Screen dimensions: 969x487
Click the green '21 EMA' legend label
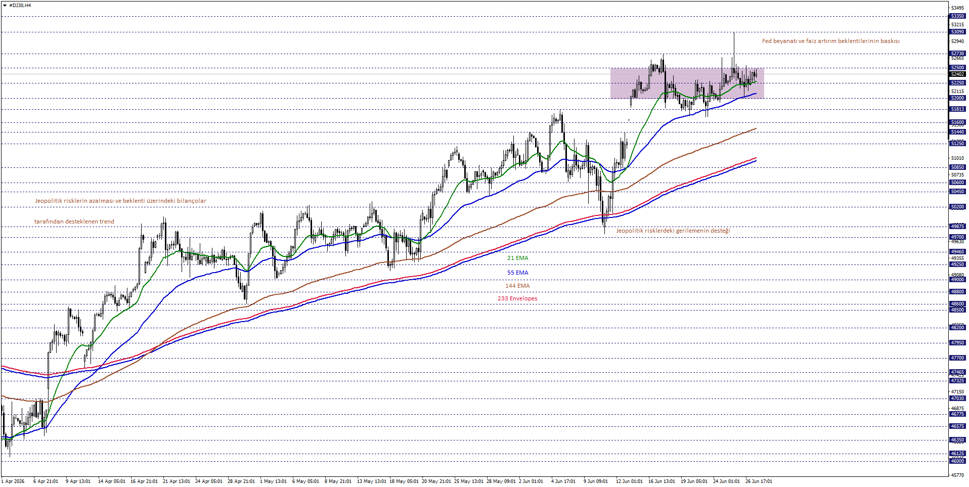(x=517, y=258)
